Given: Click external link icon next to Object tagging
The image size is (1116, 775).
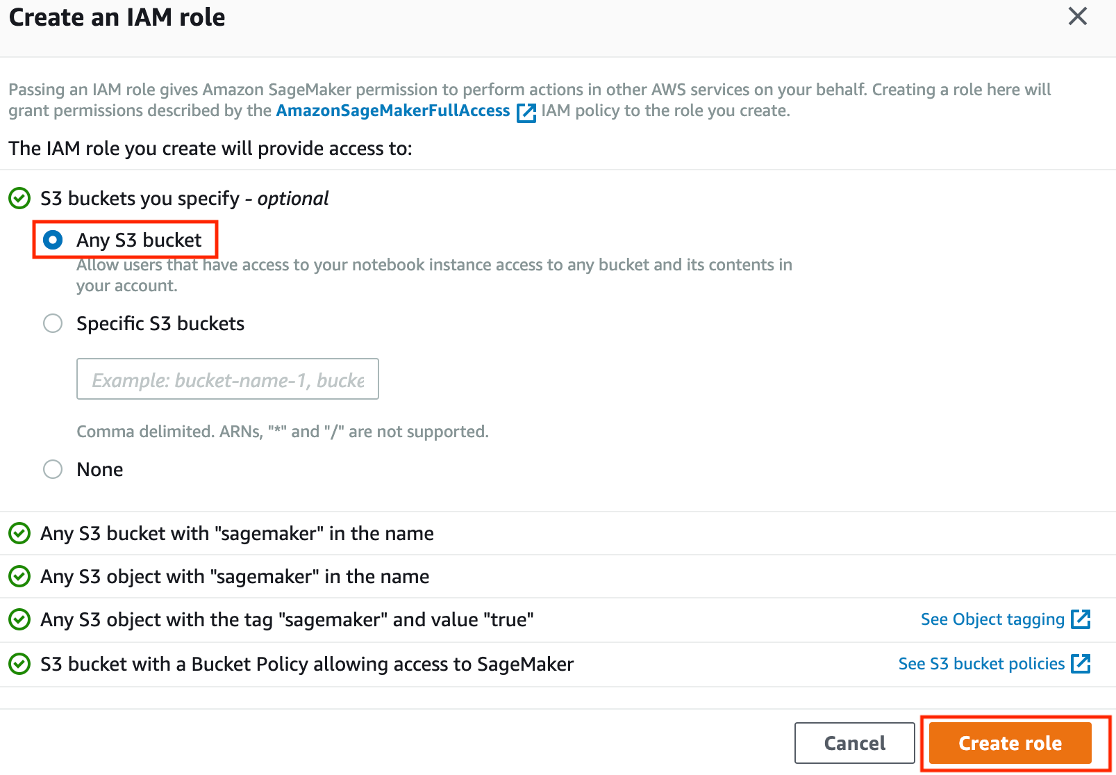Looking at the screenshot, I should (1081, 619).
